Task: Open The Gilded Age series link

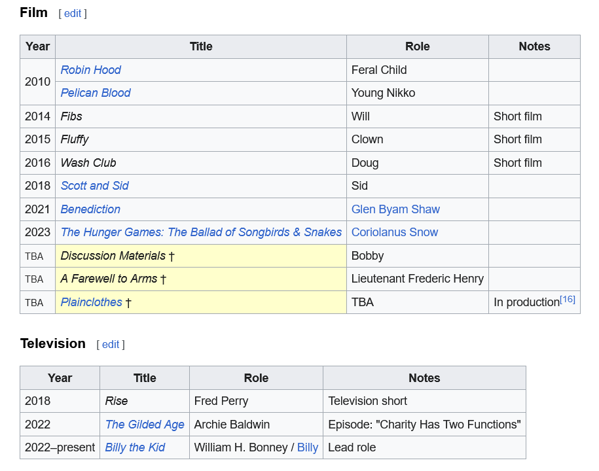Action: pos(145,425)
